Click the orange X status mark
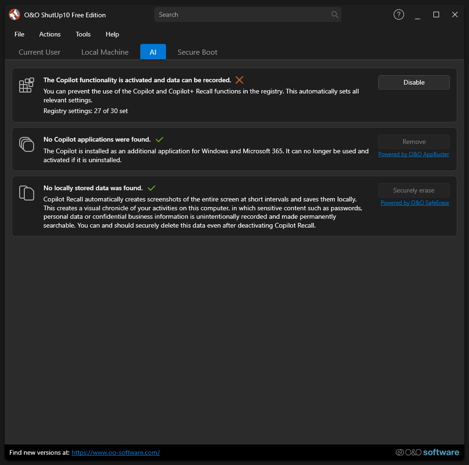Image resolution: width=469 pixels, height=465 pixels. (x=239, y=80)
